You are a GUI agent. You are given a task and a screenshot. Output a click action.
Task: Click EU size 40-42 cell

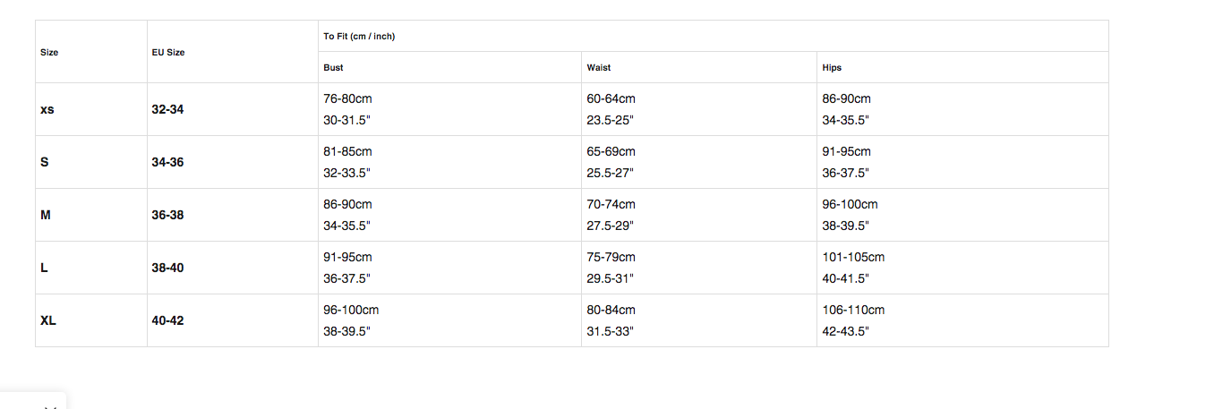point(168,320)
